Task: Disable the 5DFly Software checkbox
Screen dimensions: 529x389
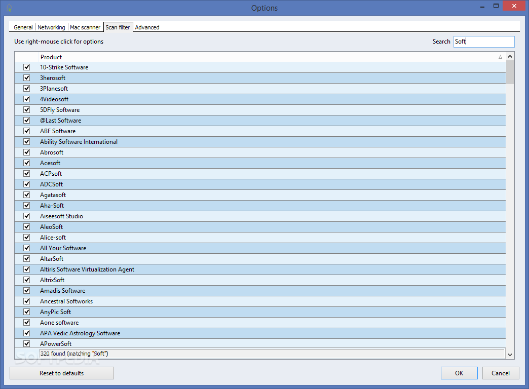Action: click(x=27, y=109)
